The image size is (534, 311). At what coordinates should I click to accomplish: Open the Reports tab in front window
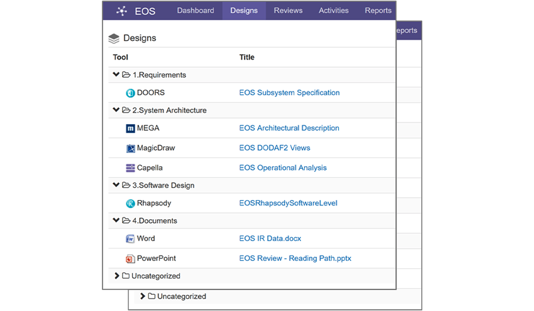coord(378,11)
